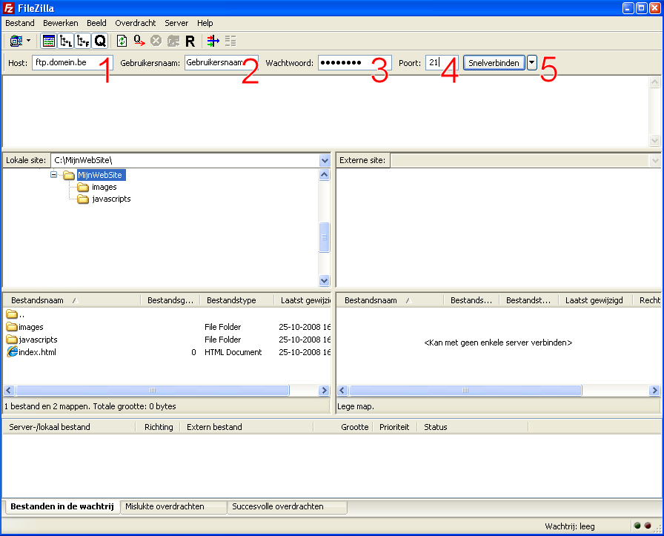Screen dimensions: 664x536
Task: Select javascripts folder in local tree
Action: point(111,199)
